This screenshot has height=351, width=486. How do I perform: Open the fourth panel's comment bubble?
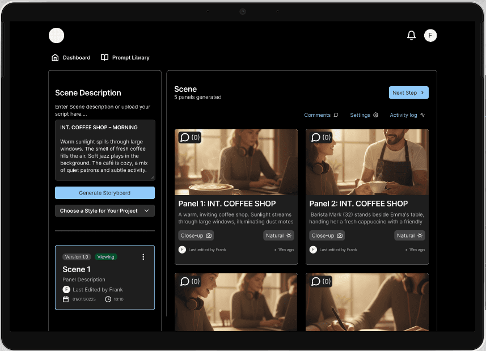point(321,281)
